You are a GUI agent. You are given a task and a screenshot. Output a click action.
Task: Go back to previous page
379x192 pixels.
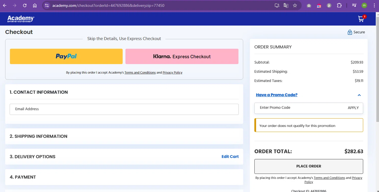(5, 5)
